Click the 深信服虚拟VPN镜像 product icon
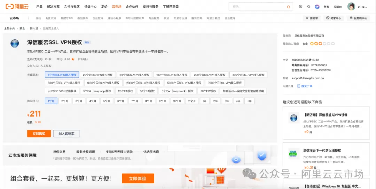This screenshot has width=376, height=189. pyautogui.click(x=294, y=118)
